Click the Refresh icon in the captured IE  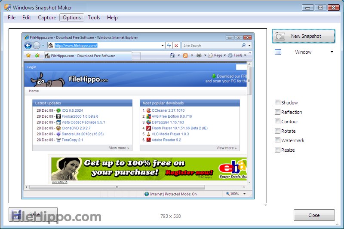coord(169,46)
